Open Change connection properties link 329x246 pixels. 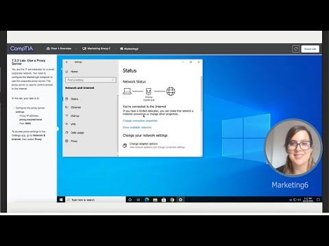[140, 121]
